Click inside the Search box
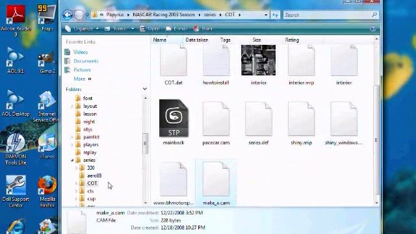The width and height of the screenshot is (416, 234). coord(328,15)
